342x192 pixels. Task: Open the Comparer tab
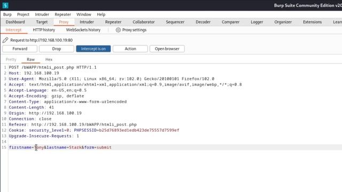(x=230, y=22)
